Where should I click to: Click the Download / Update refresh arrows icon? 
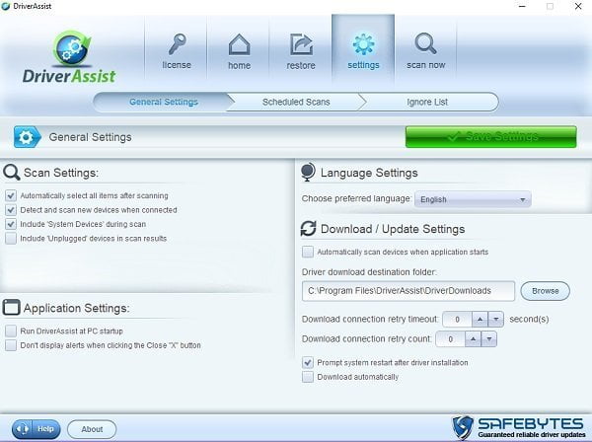[x=308, y=229]
